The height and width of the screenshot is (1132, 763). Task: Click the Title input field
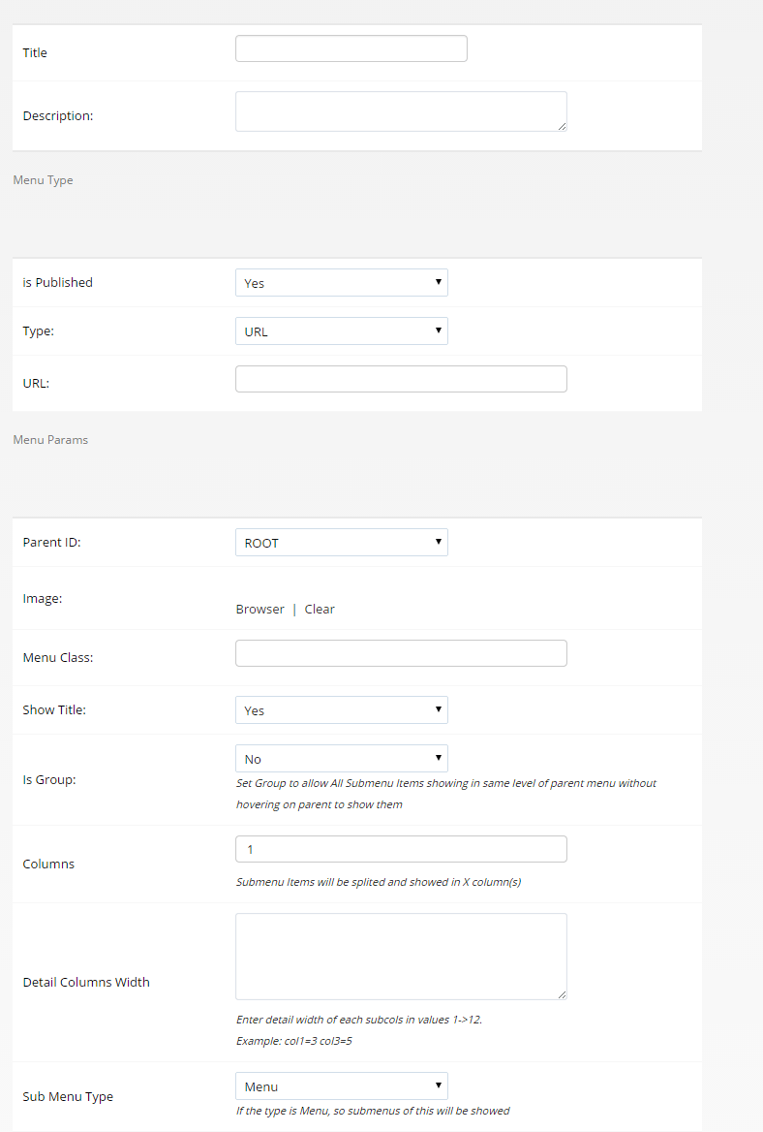(351, 48)
